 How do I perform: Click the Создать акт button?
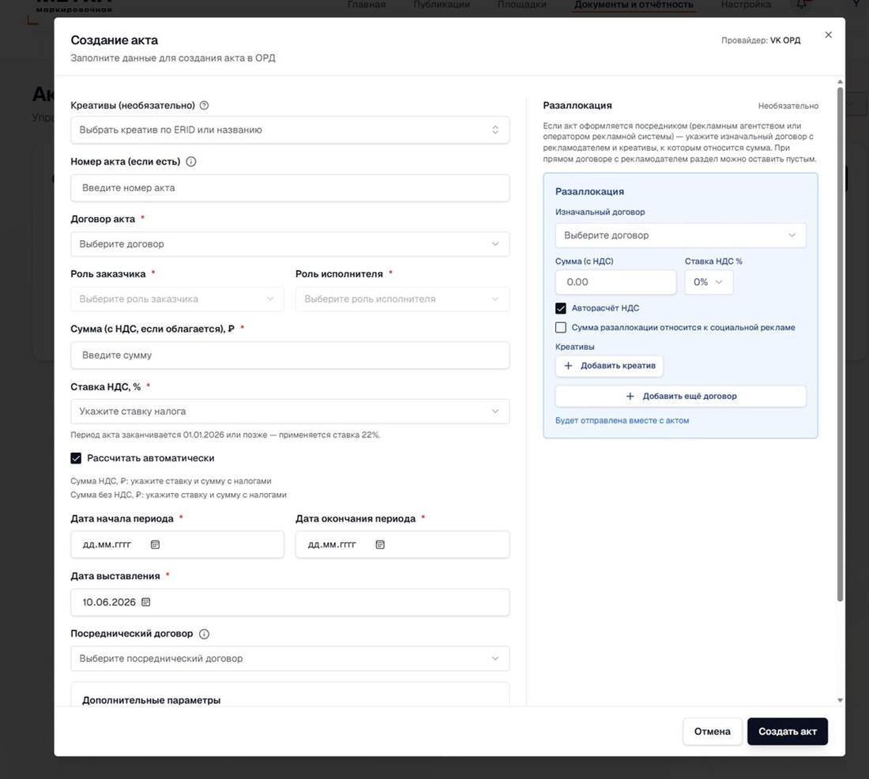coord(788,732)
